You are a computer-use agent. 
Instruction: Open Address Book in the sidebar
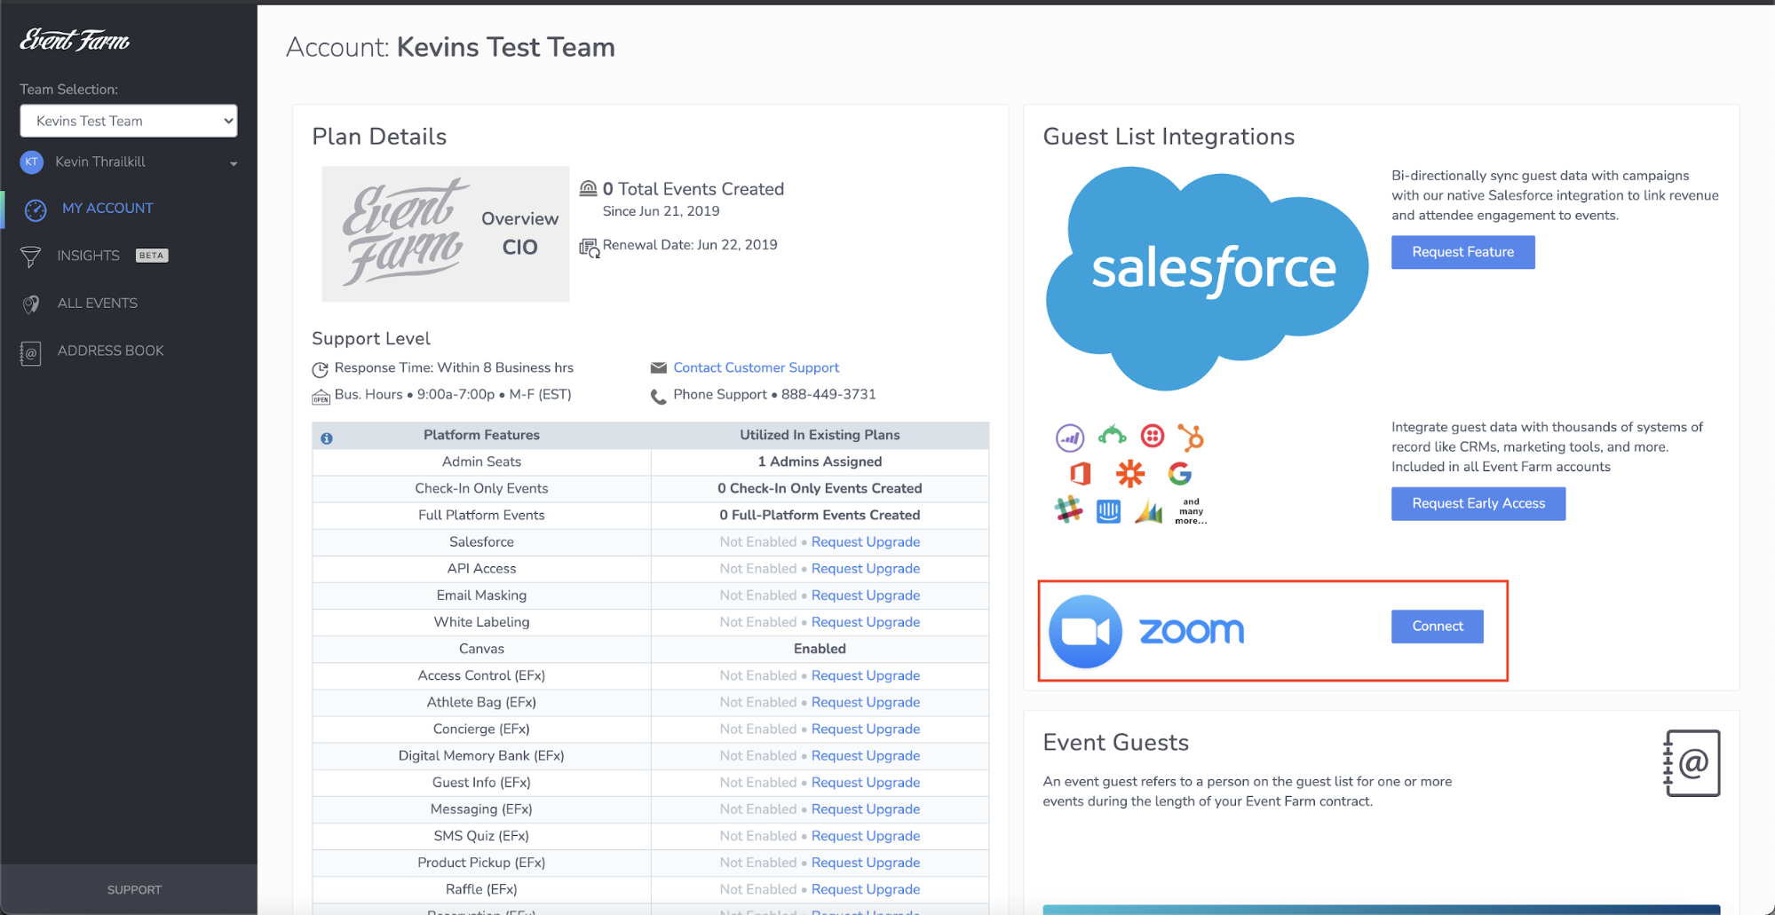click(111, 351)
